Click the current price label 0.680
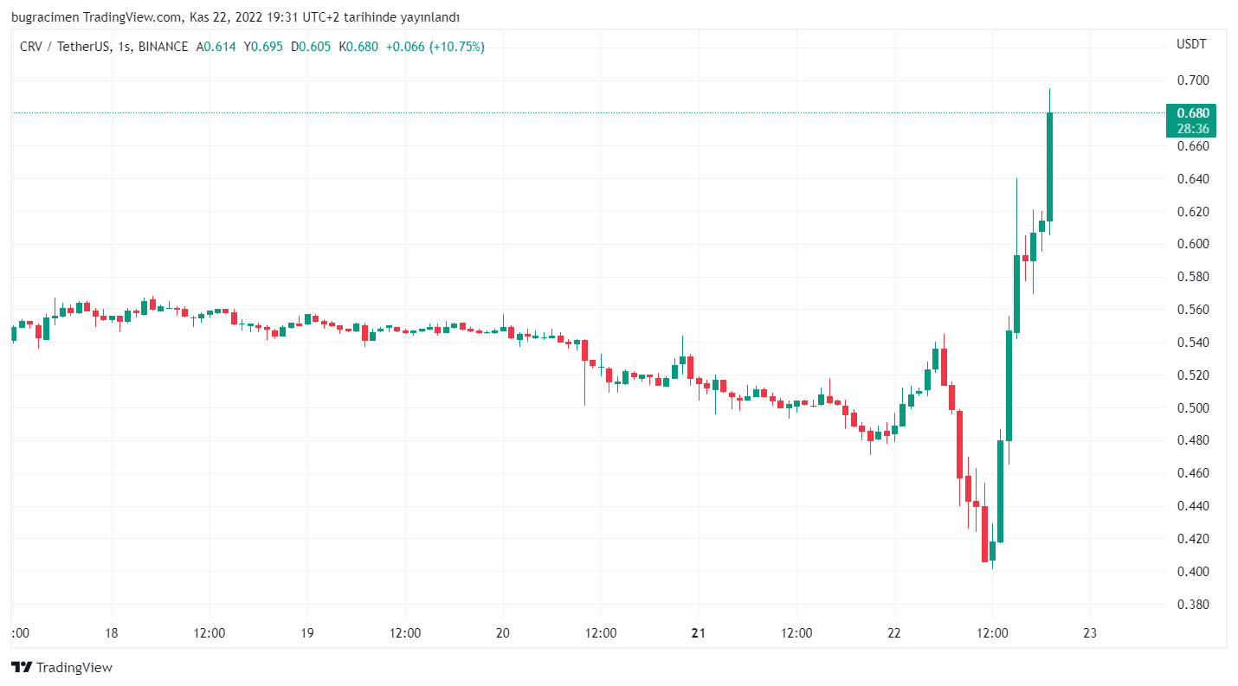The height and width of the screenshot is (686, 1238). (1191, 112)
